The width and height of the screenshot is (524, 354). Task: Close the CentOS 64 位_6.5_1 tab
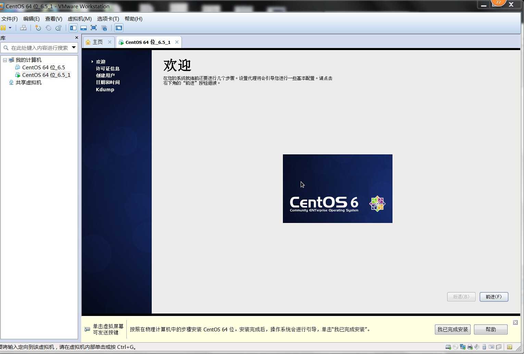pyautogui.click(x=177, y=42)
